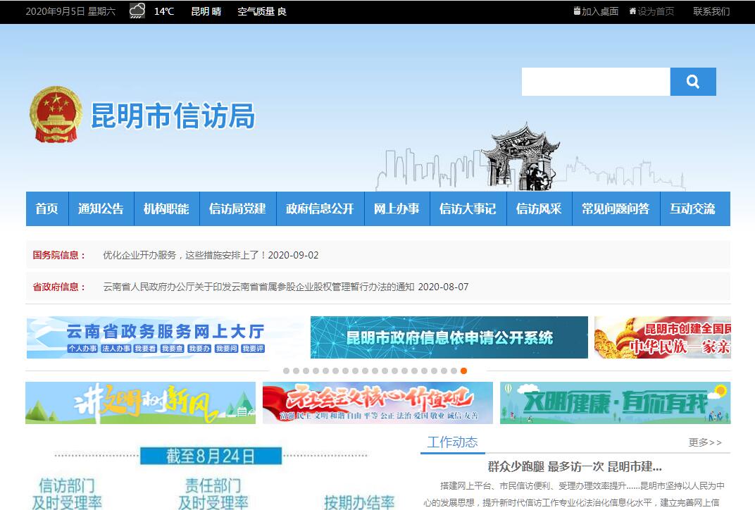
Task: Click 设为首页 link in top bar
Action: point(651,11)
